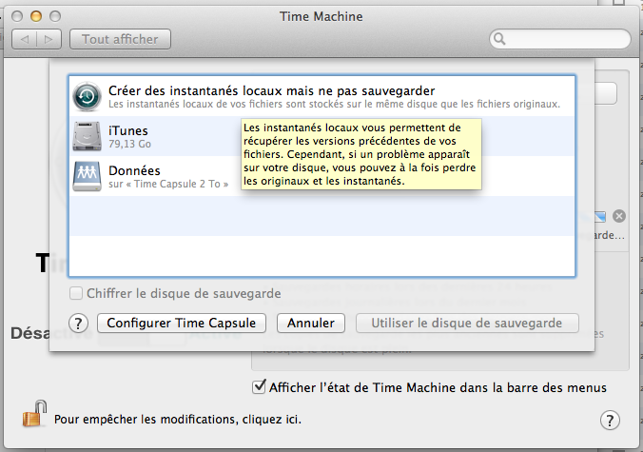The height and width of the screenshot is (452, 643).
Task: Select the Données disk name text
Action: tap(134, 170)
